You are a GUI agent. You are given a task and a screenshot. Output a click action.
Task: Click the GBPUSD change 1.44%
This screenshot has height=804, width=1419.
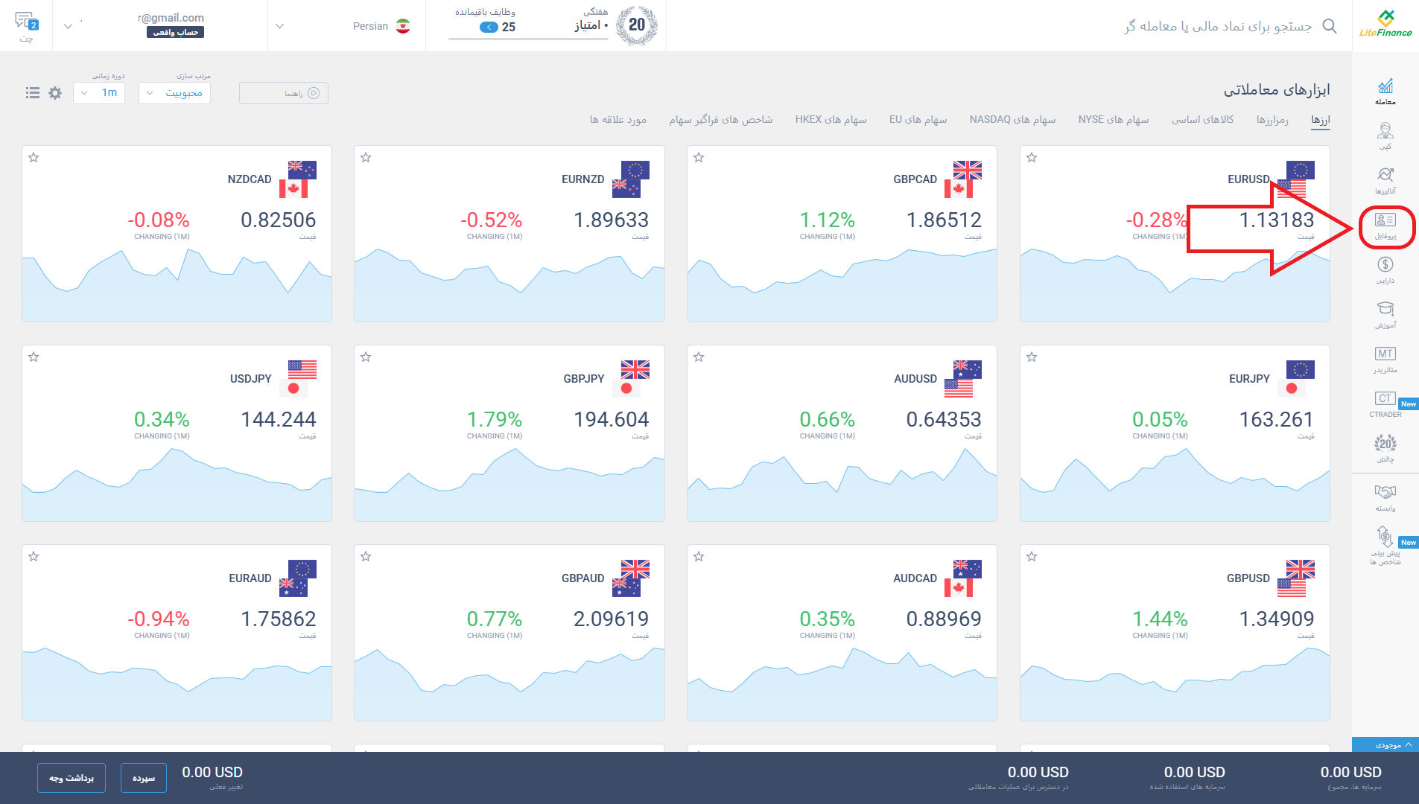click(1160, 619)
